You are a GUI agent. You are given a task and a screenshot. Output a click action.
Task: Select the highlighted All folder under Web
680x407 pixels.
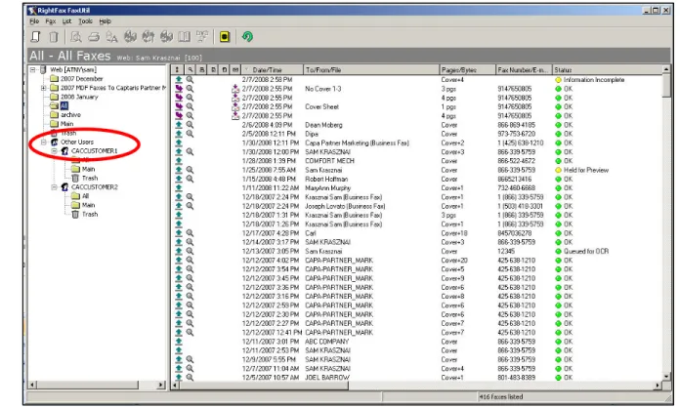pyautogui.click(x=60, y=105)
